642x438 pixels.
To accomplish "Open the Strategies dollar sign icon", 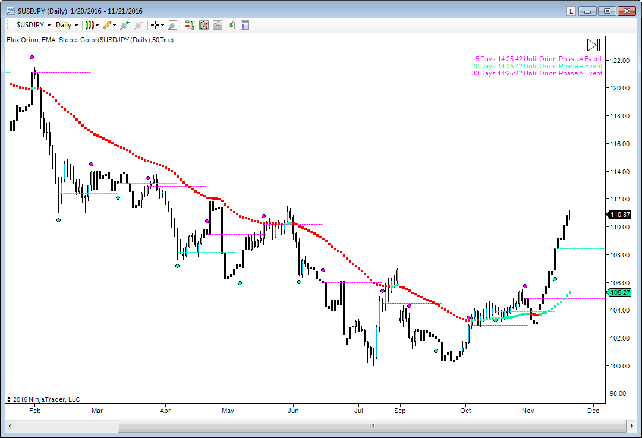I will point(231,25).
